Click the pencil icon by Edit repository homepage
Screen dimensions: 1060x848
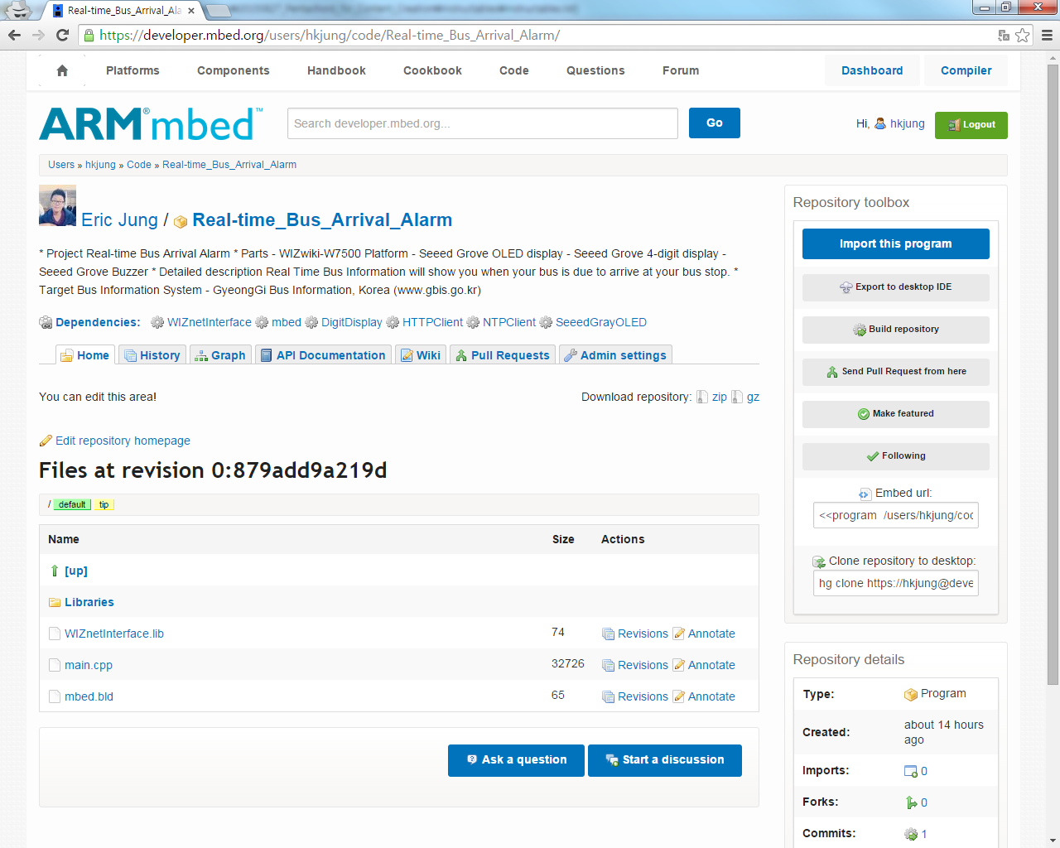click(x=46, y=441)
